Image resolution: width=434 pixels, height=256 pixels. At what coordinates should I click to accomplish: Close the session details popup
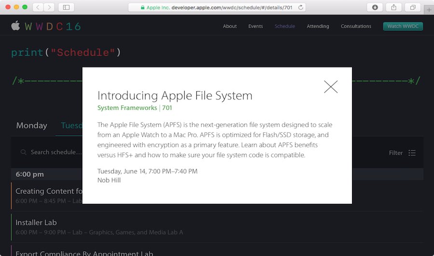pyautogui.click(x=331, y=86)
